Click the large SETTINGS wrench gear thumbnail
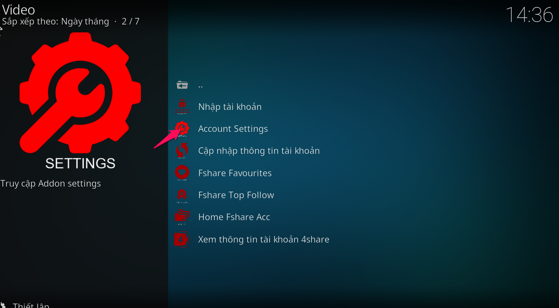Viewport: 559px width, 308px height. point(80,102)
